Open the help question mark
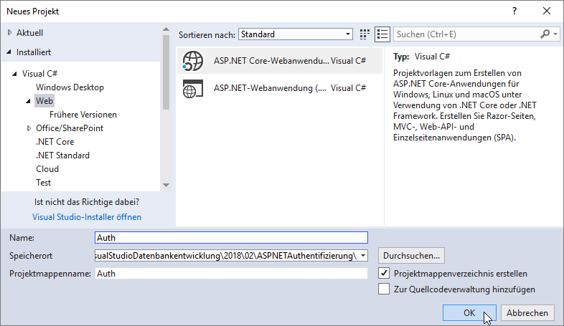564x326 pixels. coord(514,11)
